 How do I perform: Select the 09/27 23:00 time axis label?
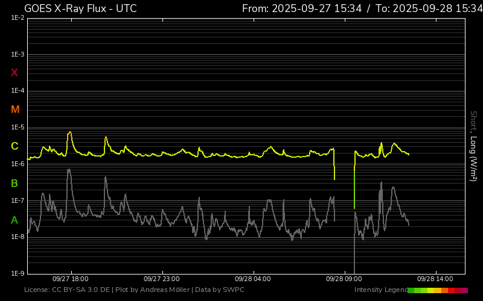(162, 279)
